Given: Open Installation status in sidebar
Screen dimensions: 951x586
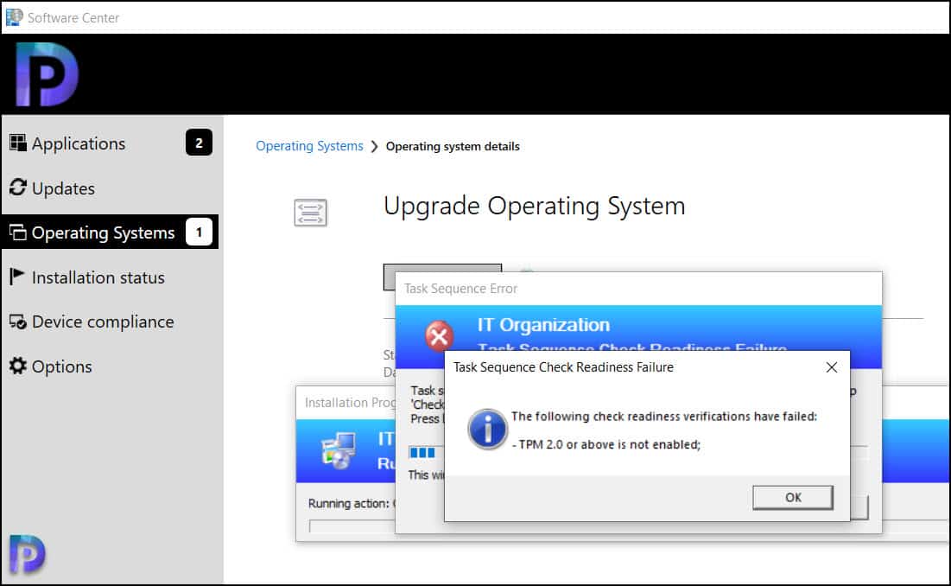Looking at the screenshot, I should [x=111, y=277].
